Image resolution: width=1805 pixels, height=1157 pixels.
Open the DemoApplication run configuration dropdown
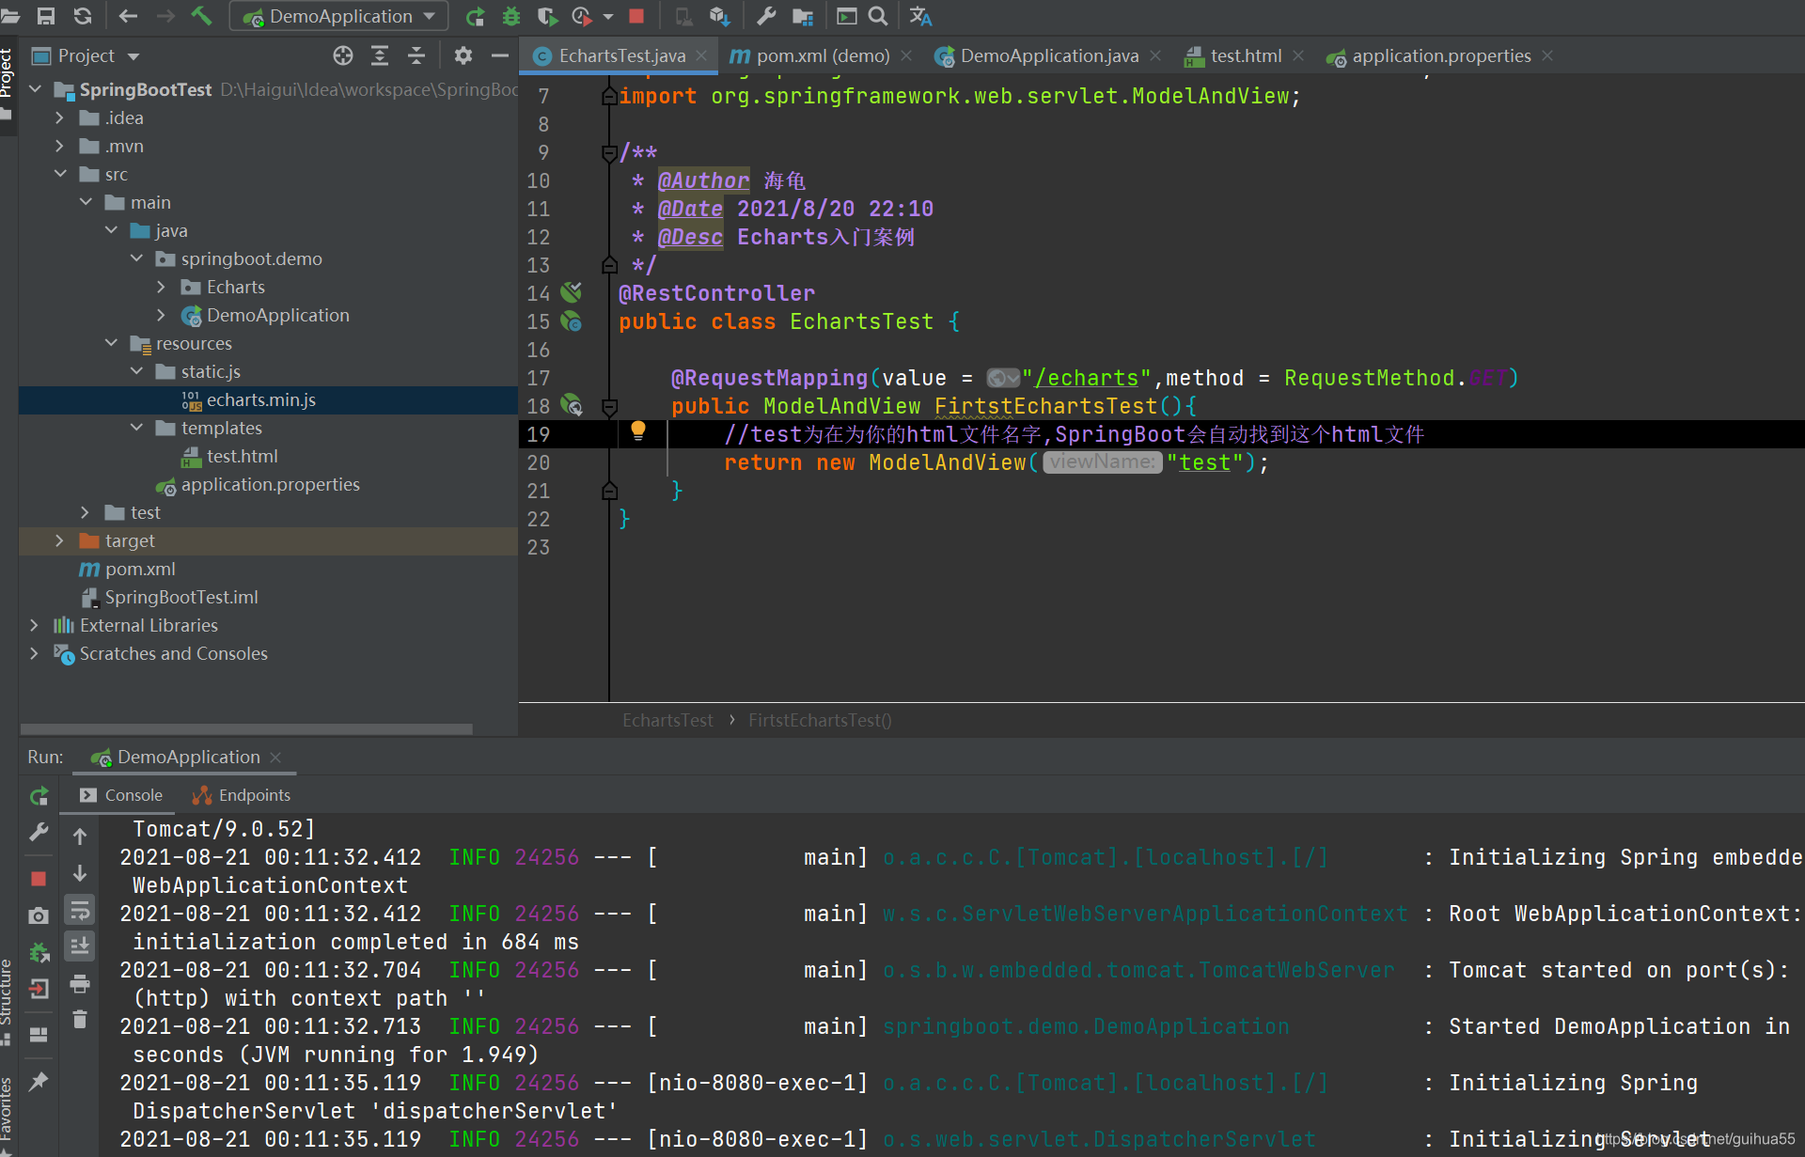point(339,16)
